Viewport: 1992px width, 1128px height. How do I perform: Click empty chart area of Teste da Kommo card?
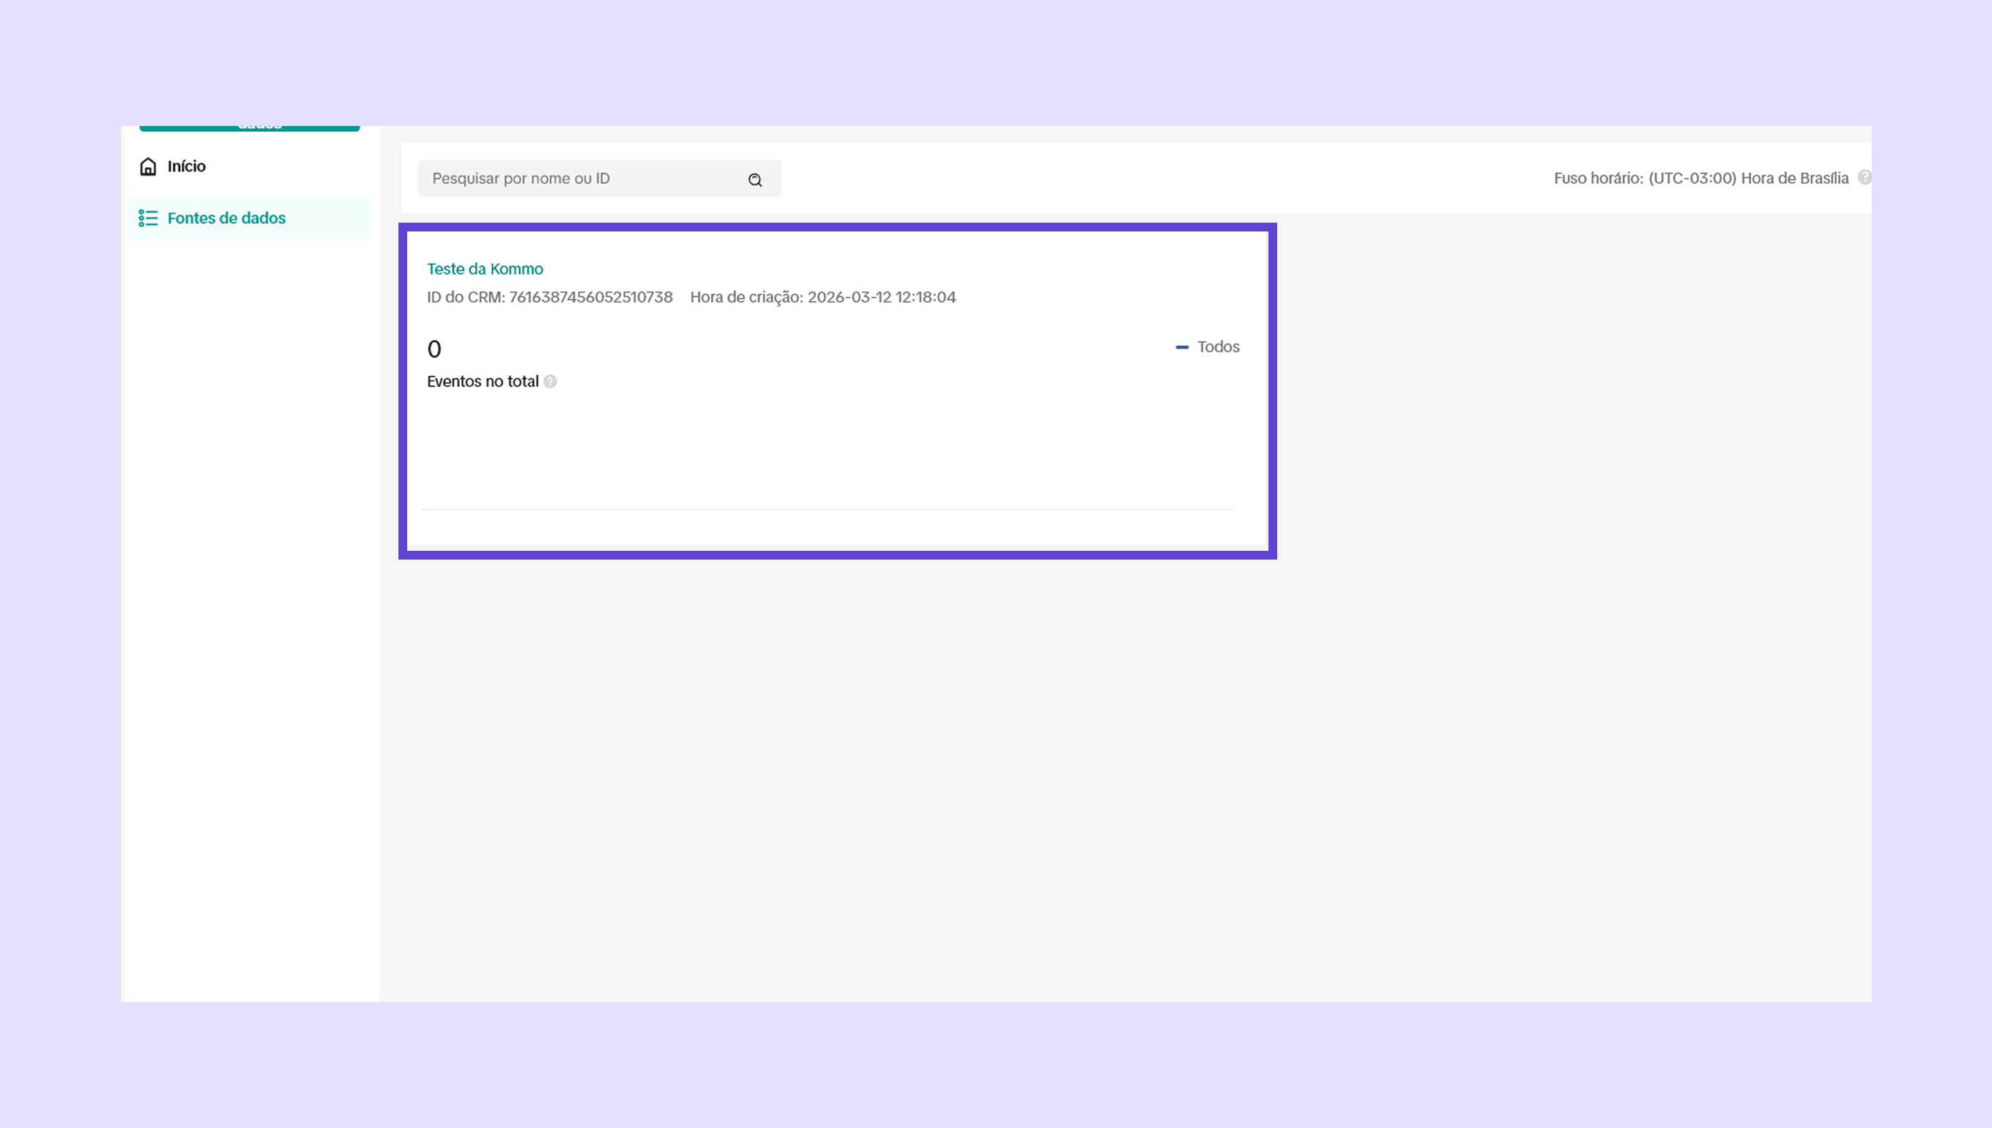click(827, 449)
